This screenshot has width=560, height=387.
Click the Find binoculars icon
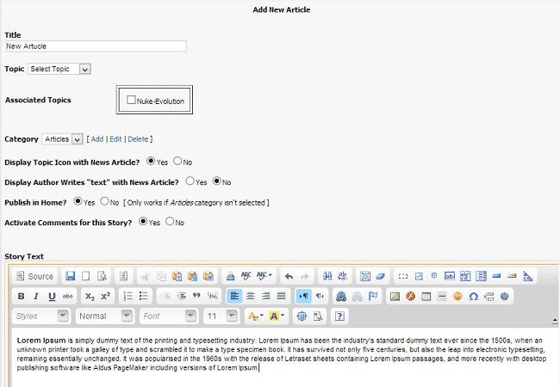point(327,276)
